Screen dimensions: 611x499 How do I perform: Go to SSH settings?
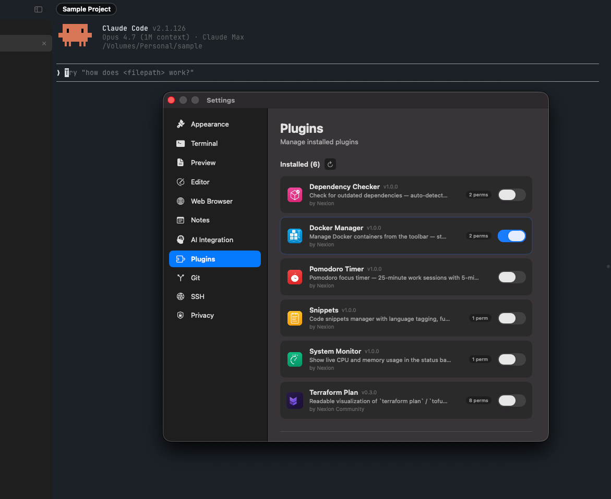pyautogui.click(x=214, y=296)
